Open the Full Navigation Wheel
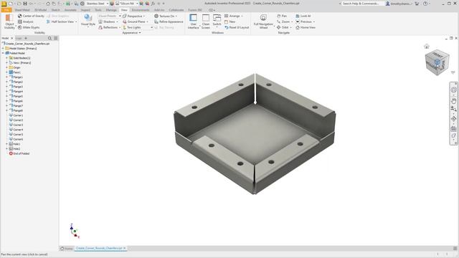 click(x=263, y=21)
